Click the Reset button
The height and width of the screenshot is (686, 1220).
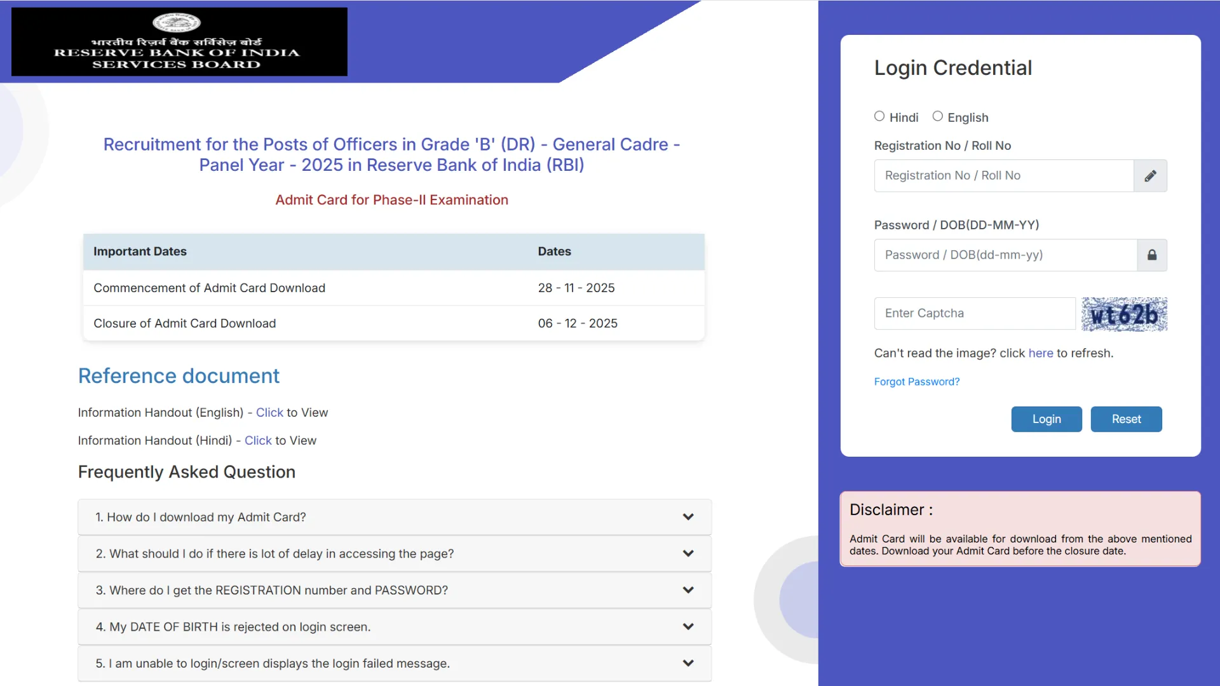(1125, 419)
